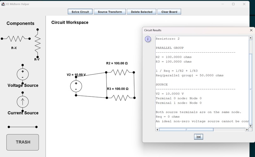Click the results vertical scrollbar thumb

point(251,89)
